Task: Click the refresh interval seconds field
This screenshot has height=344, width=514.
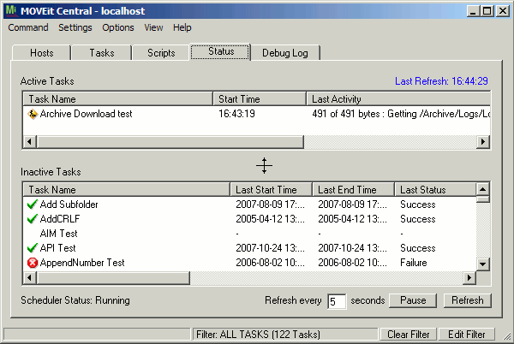Action: (x=337, y=301)
